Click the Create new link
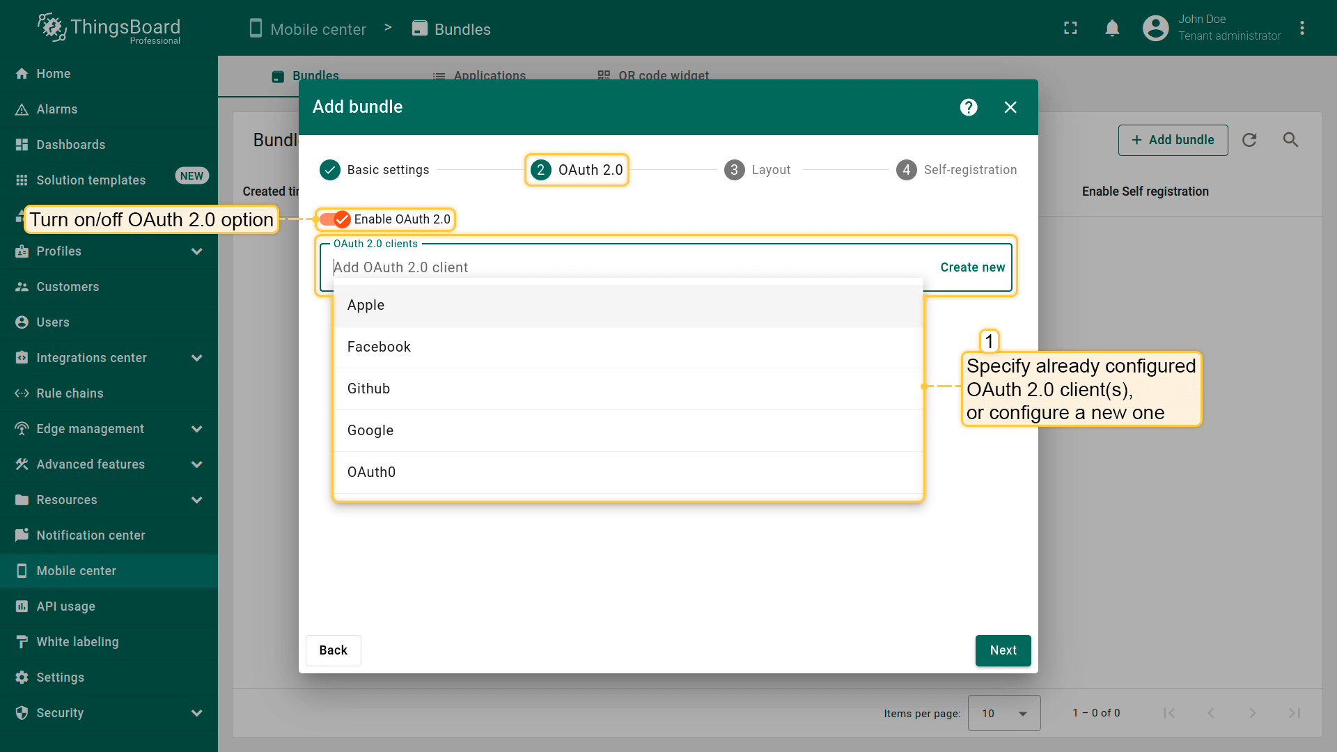1337x752 pixels. point(972,267)
